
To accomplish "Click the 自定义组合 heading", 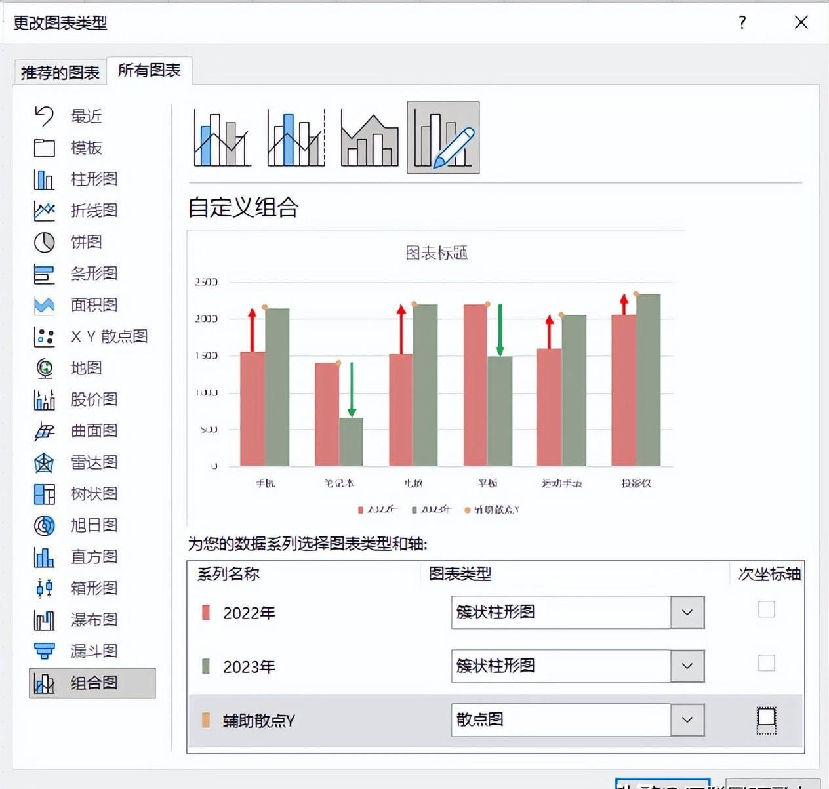I will coord(243,207).
